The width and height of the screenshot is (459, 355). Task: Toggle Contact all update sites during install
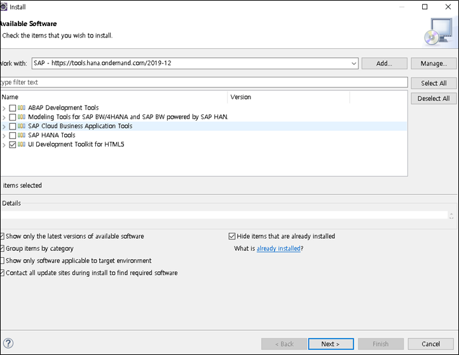click(x=2, y=273)
